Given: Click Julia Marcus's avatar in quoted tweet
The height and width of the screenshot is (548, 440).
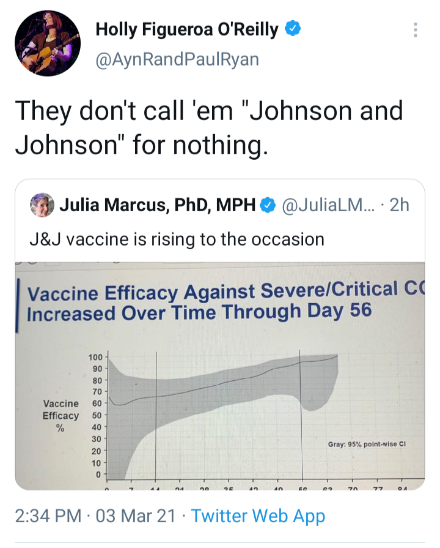Looking at the screenshot, I should click(x=41, y=205).
